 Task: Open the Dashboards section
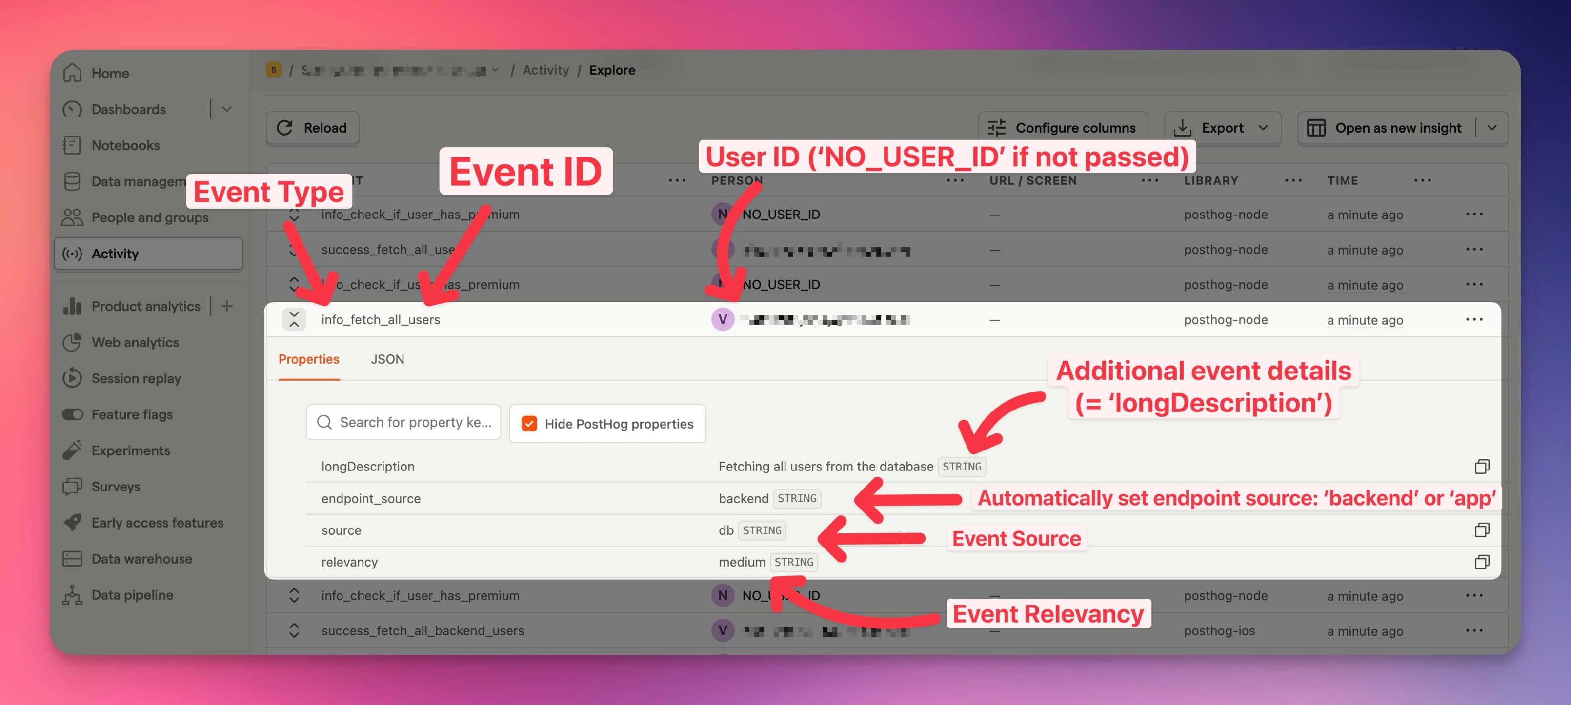(128, 109)
